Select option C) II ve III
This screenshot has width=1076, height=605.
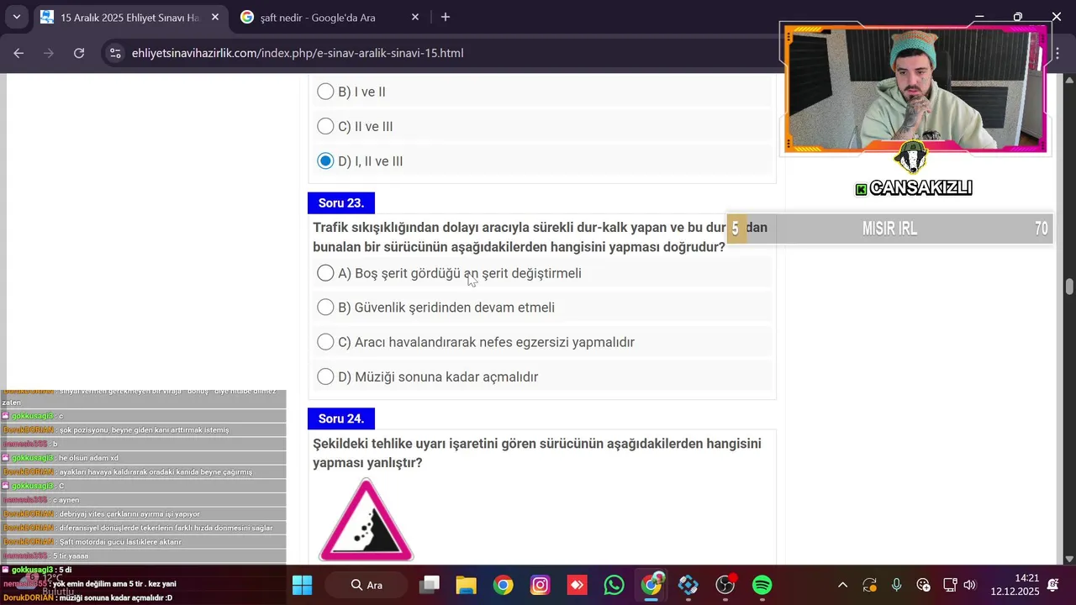click(x=325, y=126)
